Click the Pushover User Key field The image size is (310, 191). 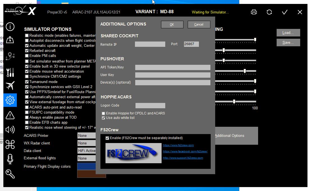click(x=173, y=75)
